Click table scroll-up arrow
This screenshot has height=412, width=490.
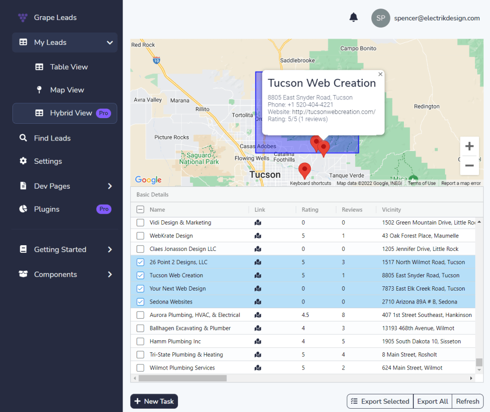479,222
